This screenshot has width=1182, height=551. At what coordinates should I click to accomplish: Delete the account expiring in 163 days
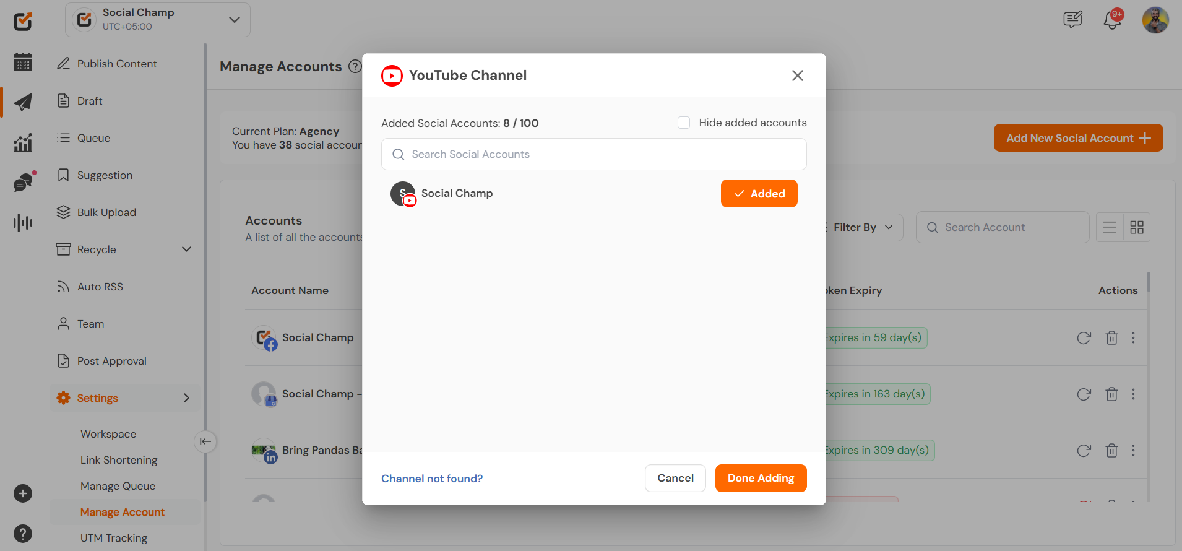[1111, 394]
